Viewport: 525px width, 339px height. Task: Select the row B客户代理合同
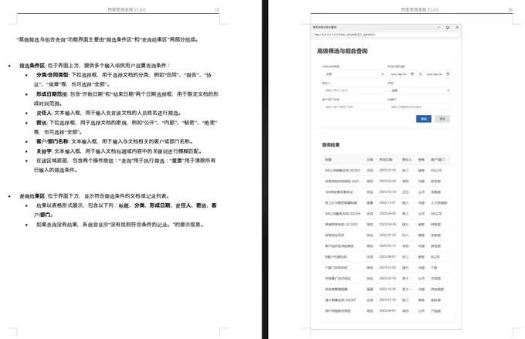[x=386, y=257]
